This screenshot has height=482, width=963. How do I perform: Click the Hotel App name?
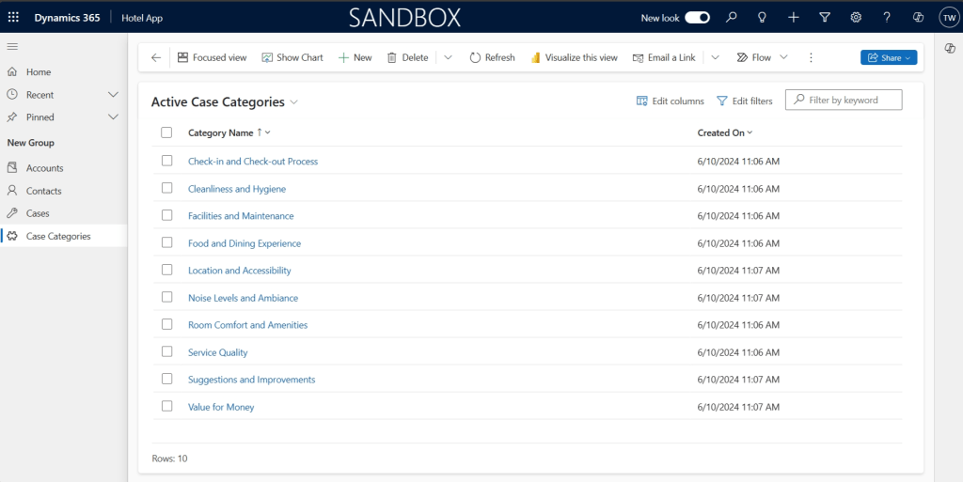(142, 18)
